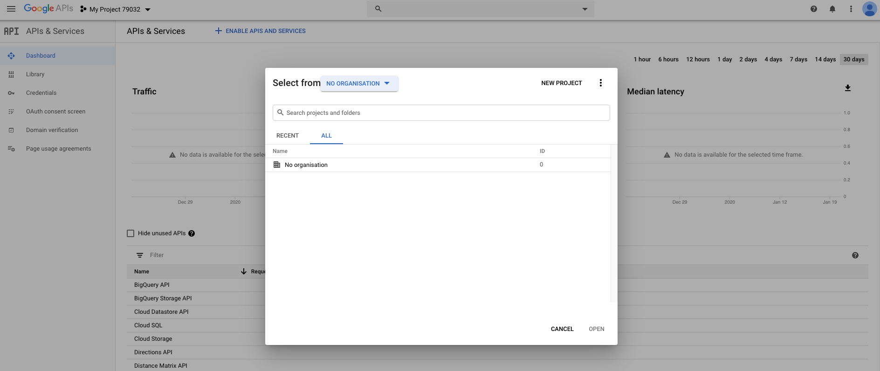Select the All tab in dialog

pos(326,136)
